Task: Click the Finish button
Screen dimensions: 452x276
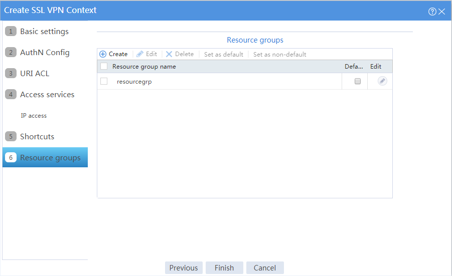Action: 224,268
